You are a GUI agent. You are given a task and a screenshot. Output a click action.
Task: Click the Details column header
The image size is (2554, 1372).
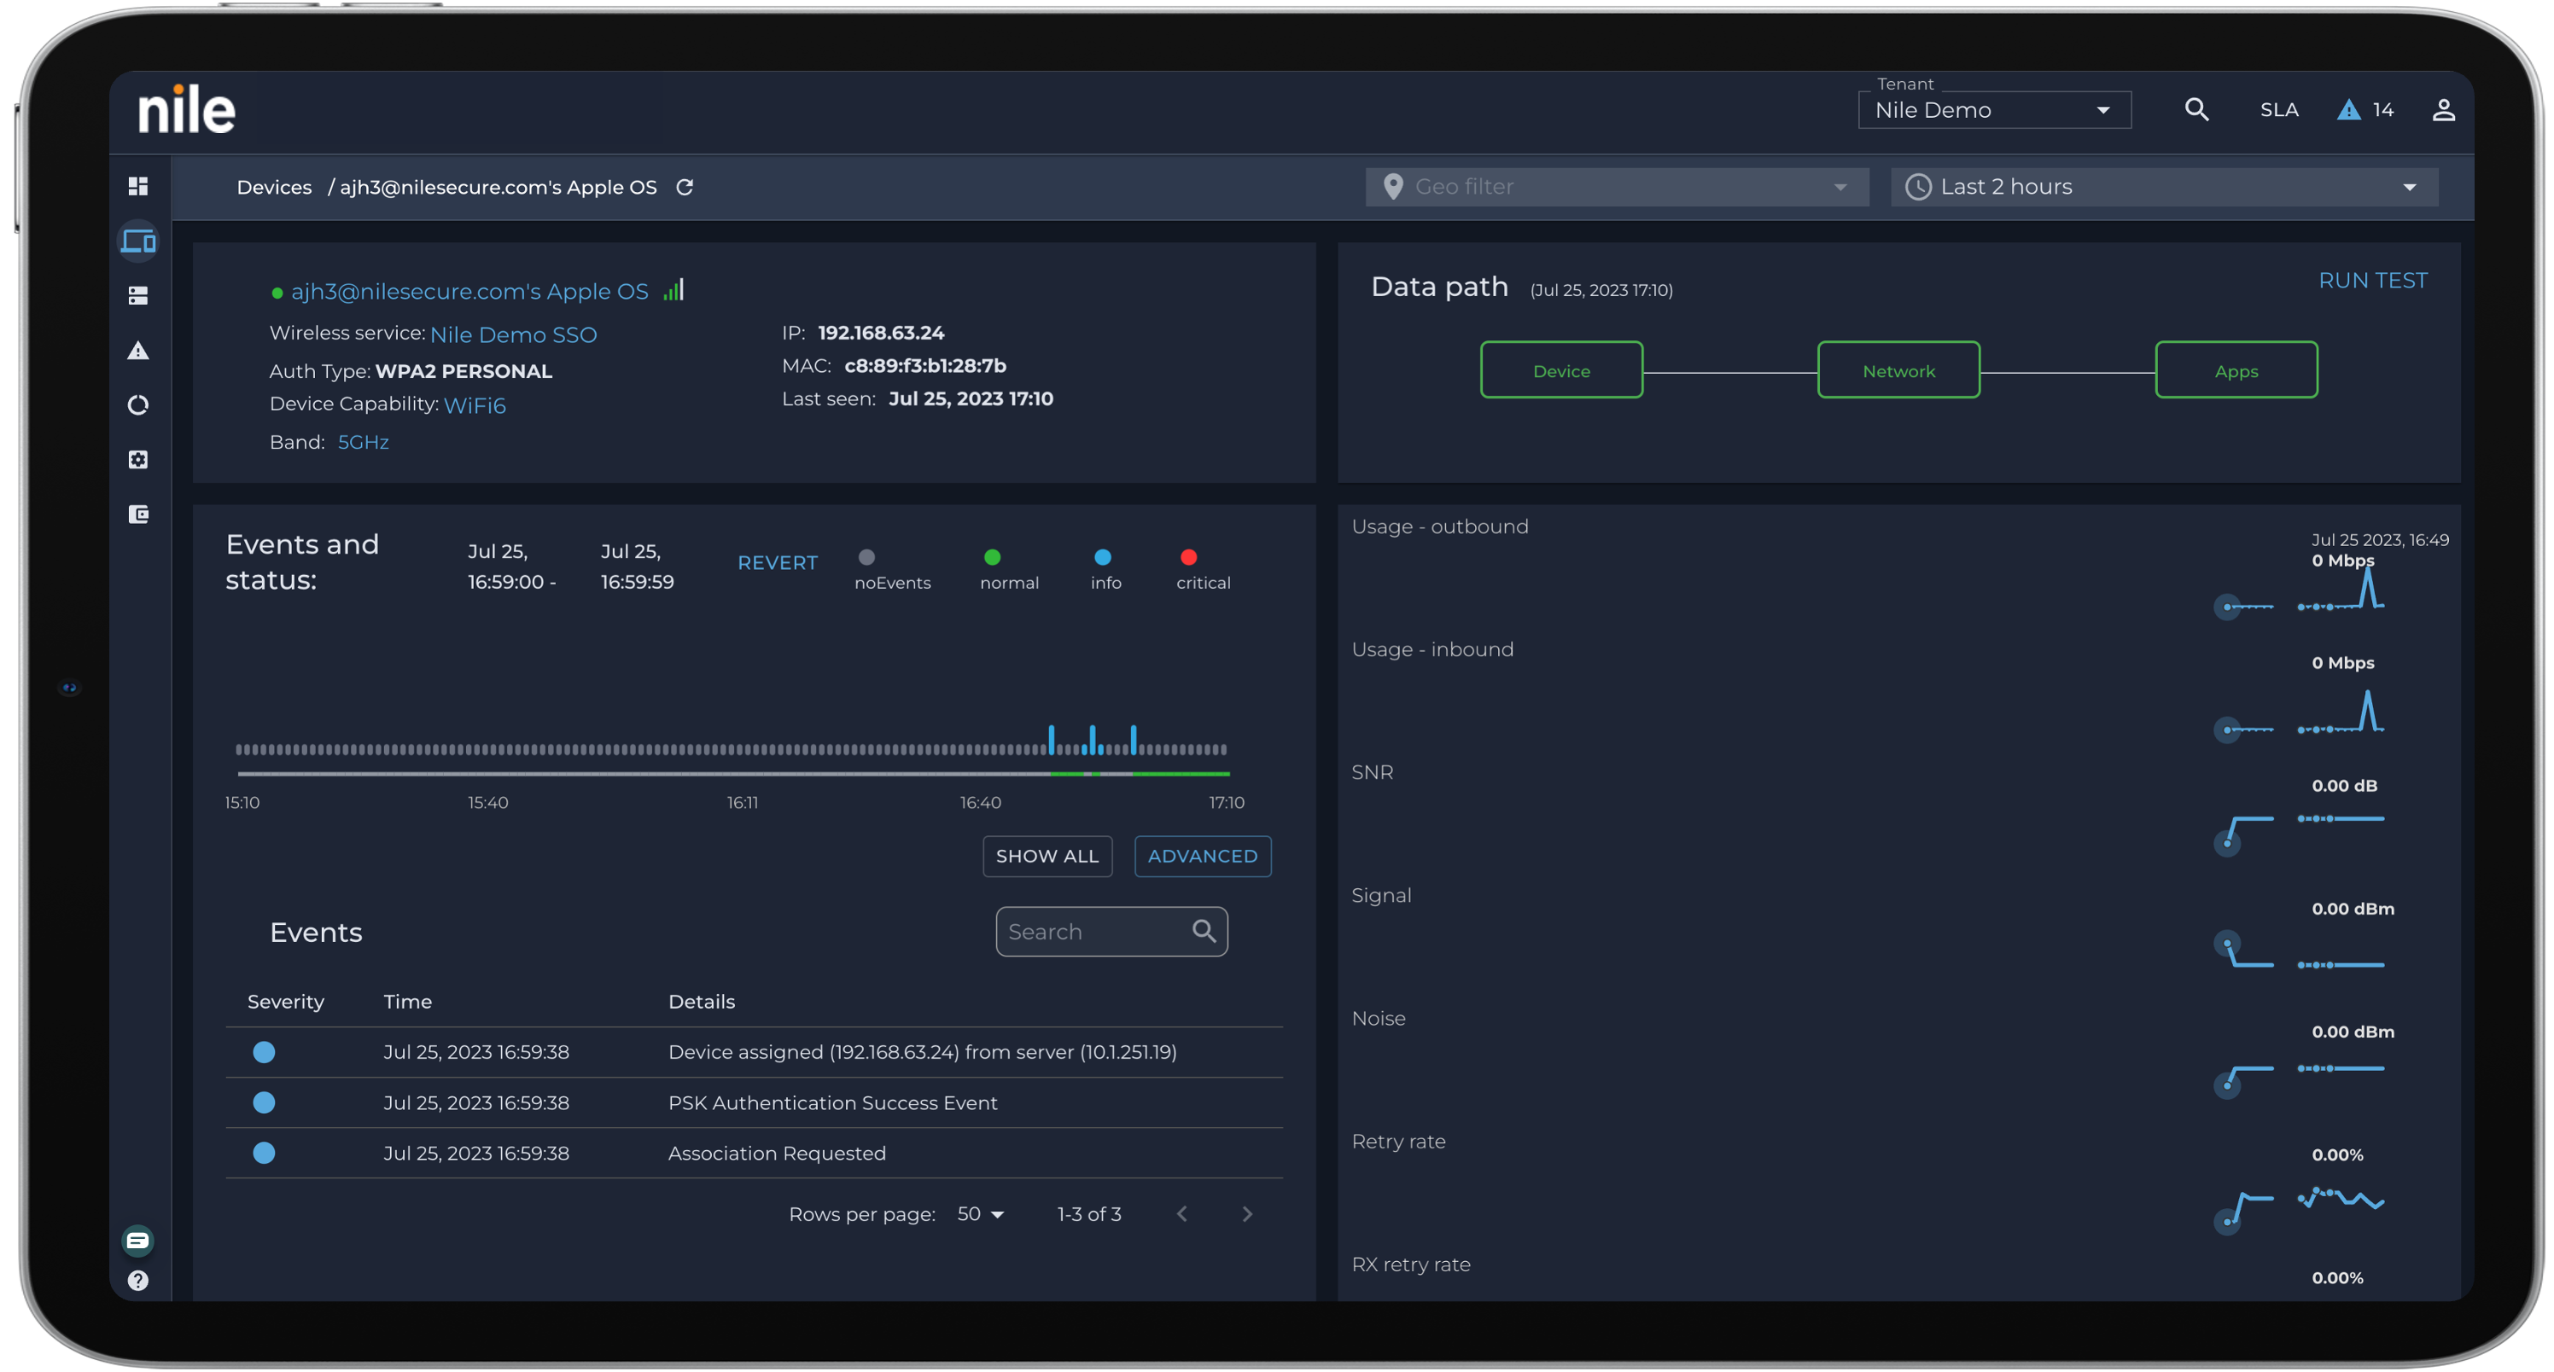701,1001
